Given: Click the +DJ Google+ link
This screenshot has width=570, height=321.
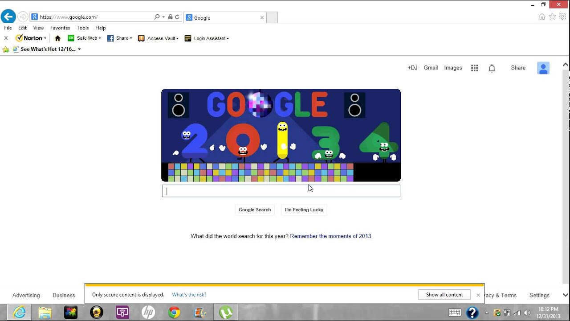Looking at the screenshot, I should (x=412, y=68).
